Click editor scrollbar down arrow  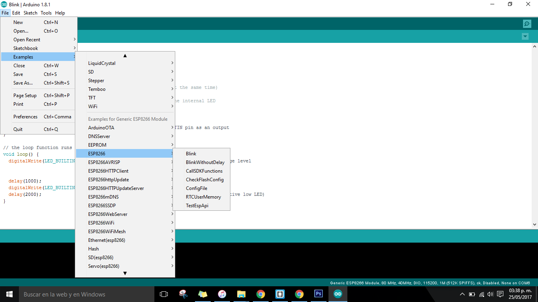(x=534, y=224)
